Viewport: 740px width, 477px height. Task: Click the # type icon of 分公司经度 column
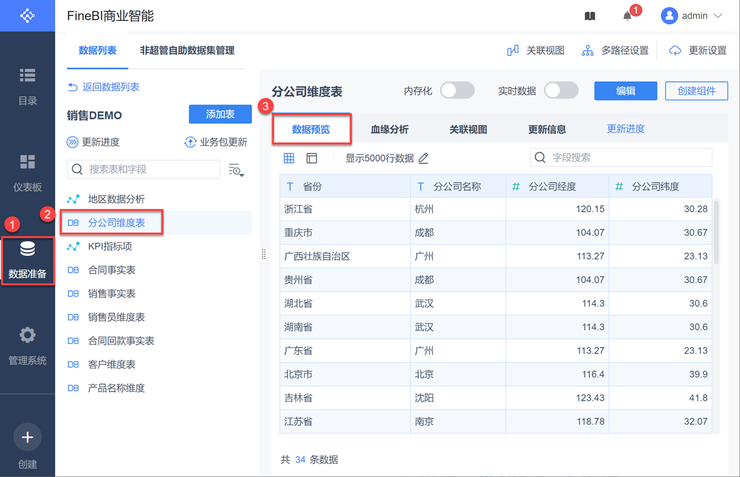click(x=516, y=186)
